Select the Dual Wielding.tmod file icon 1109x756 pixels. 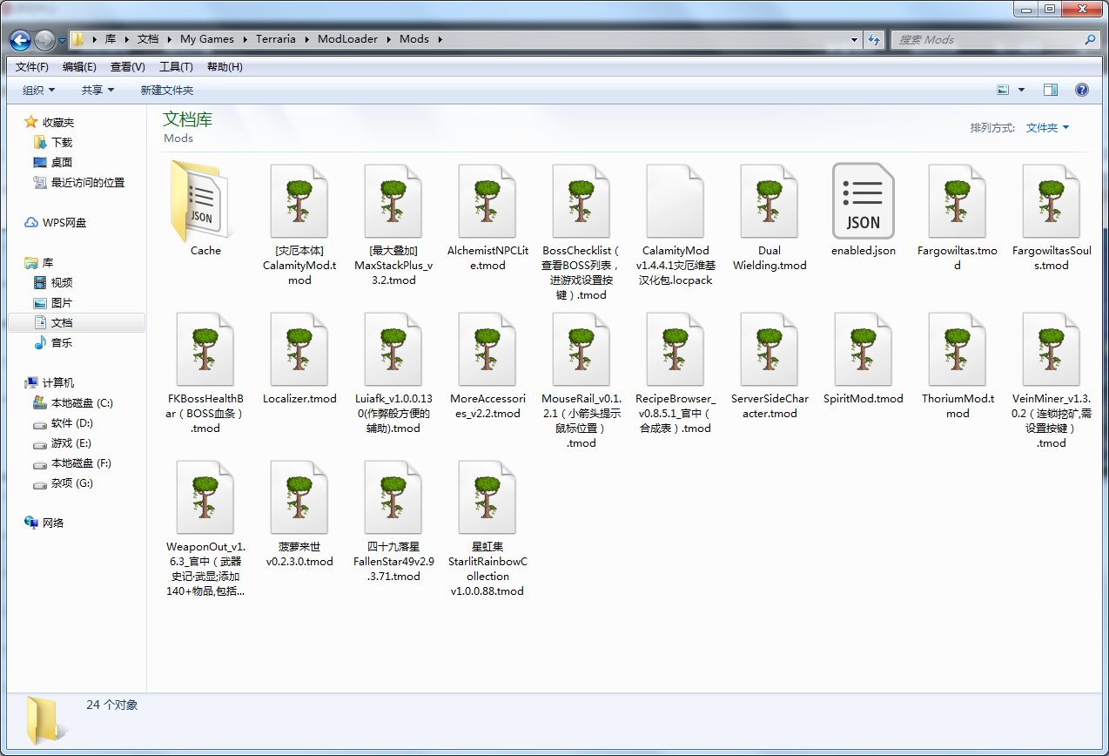pos(770,201)
